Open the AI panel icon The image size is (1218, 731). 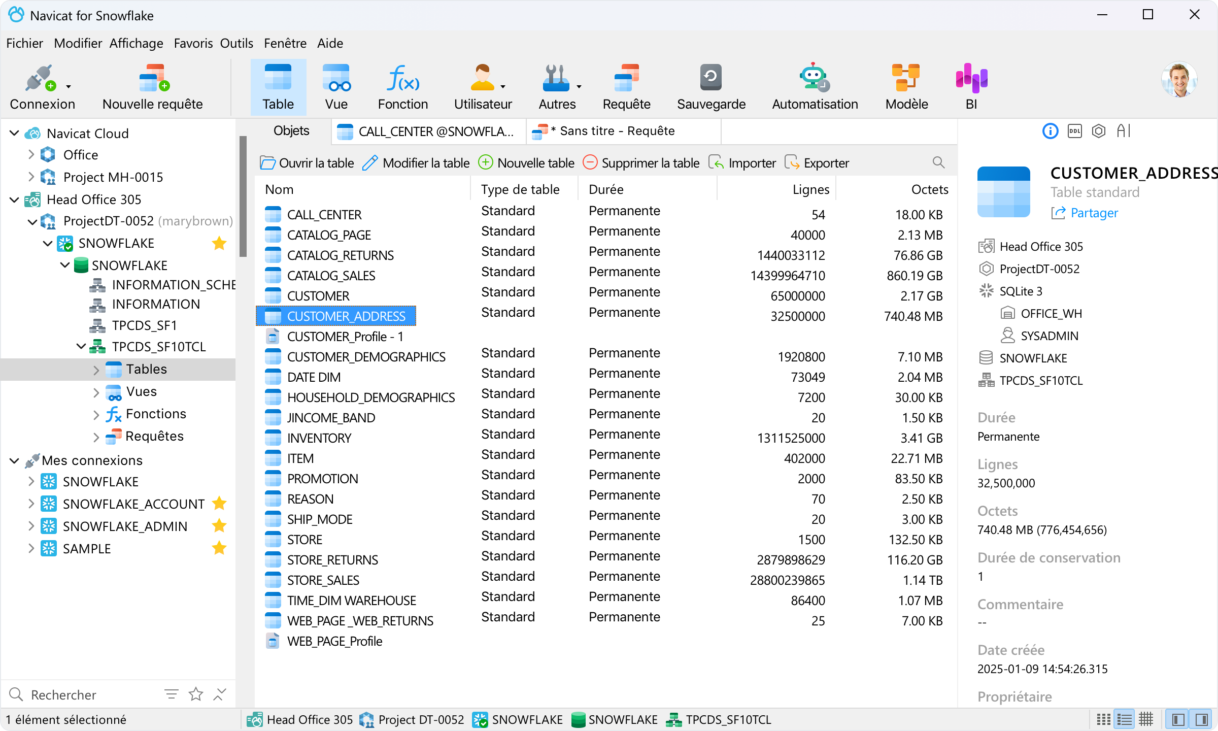click(1124, 131)
